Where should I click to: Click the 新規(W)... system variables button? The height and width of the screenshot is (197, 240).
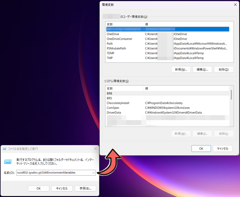(x=181, y=134)
